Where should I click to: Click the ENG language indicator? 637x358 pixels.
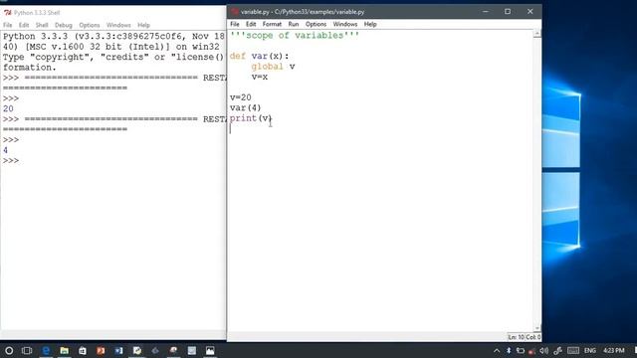(590, 351)
